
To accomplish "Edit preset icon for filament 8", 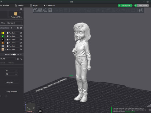I will (21, 43).
